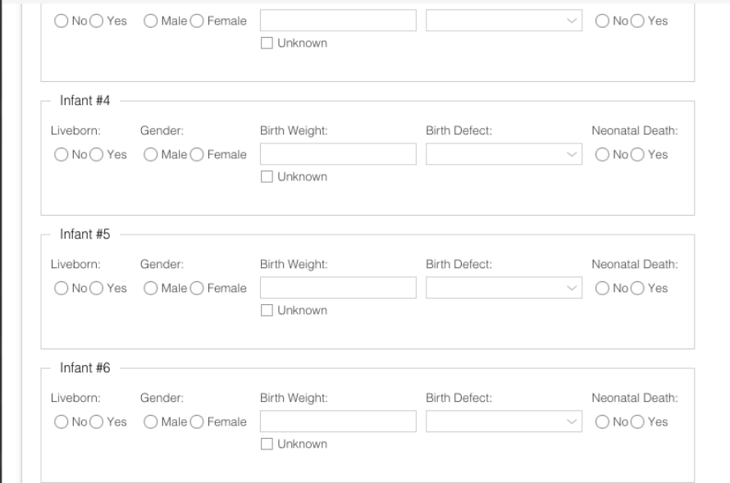Select Female gender for Infant #4
The image size is (730, 483).
click(x=197, y=154)
